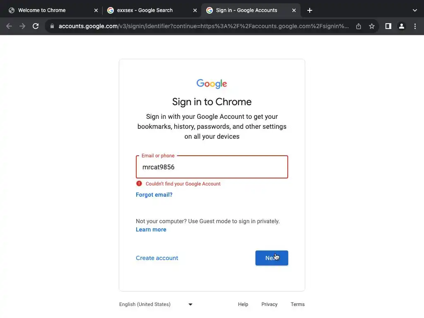Expand the tab search chevron
Viewport: 424px width, 318px height.
coord(415,10)
